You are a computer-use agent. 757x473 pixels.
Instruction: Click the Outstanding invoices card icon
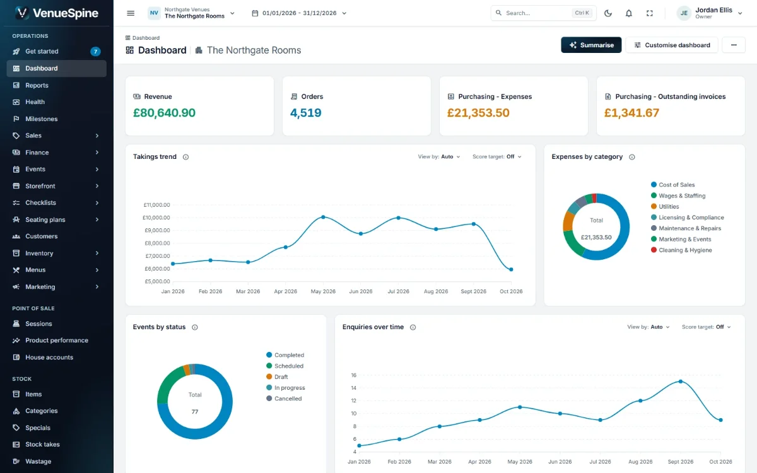click(608, 96)
